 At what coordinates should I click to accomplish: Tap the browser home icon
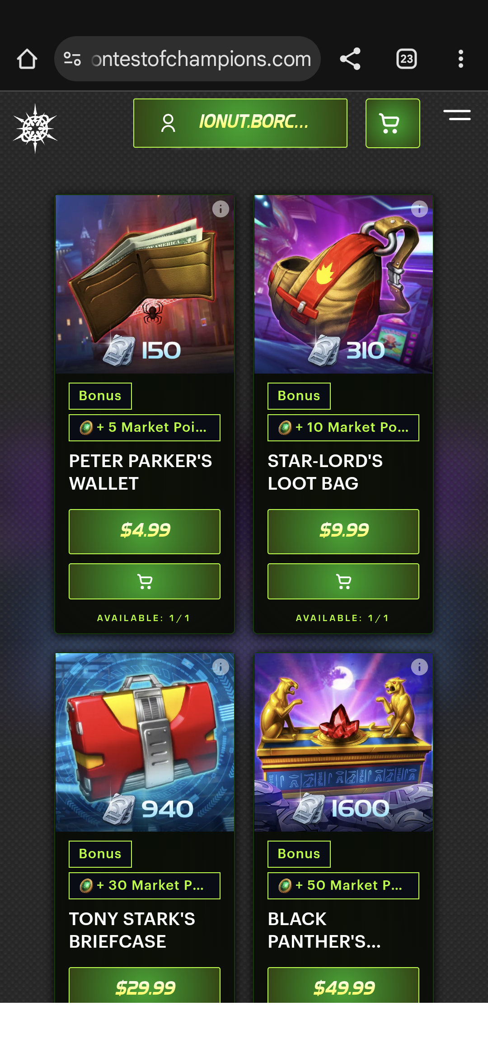click(x=27, y=59)
